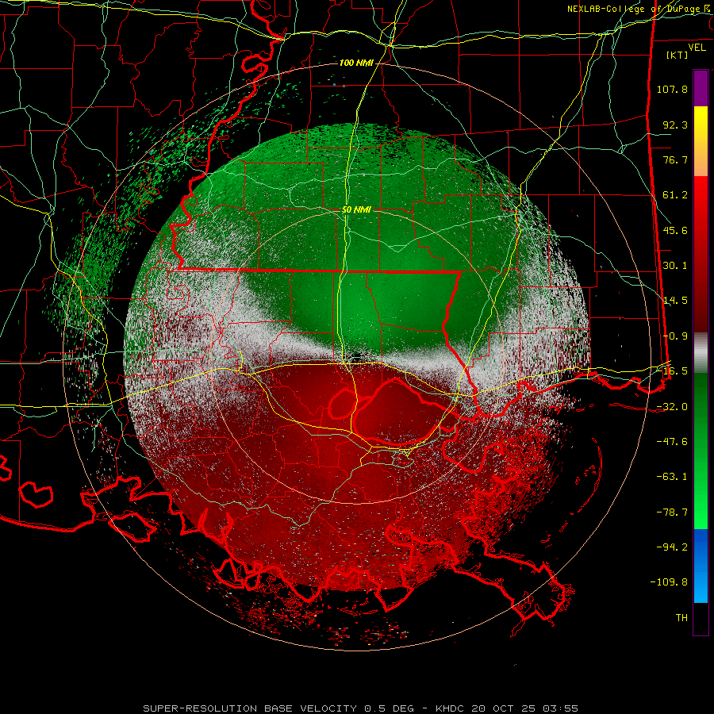Image resolution: width=714 pixels, height=714 pixels.
Task: Click the 107.8 legend value
Action: click(672, 89)
